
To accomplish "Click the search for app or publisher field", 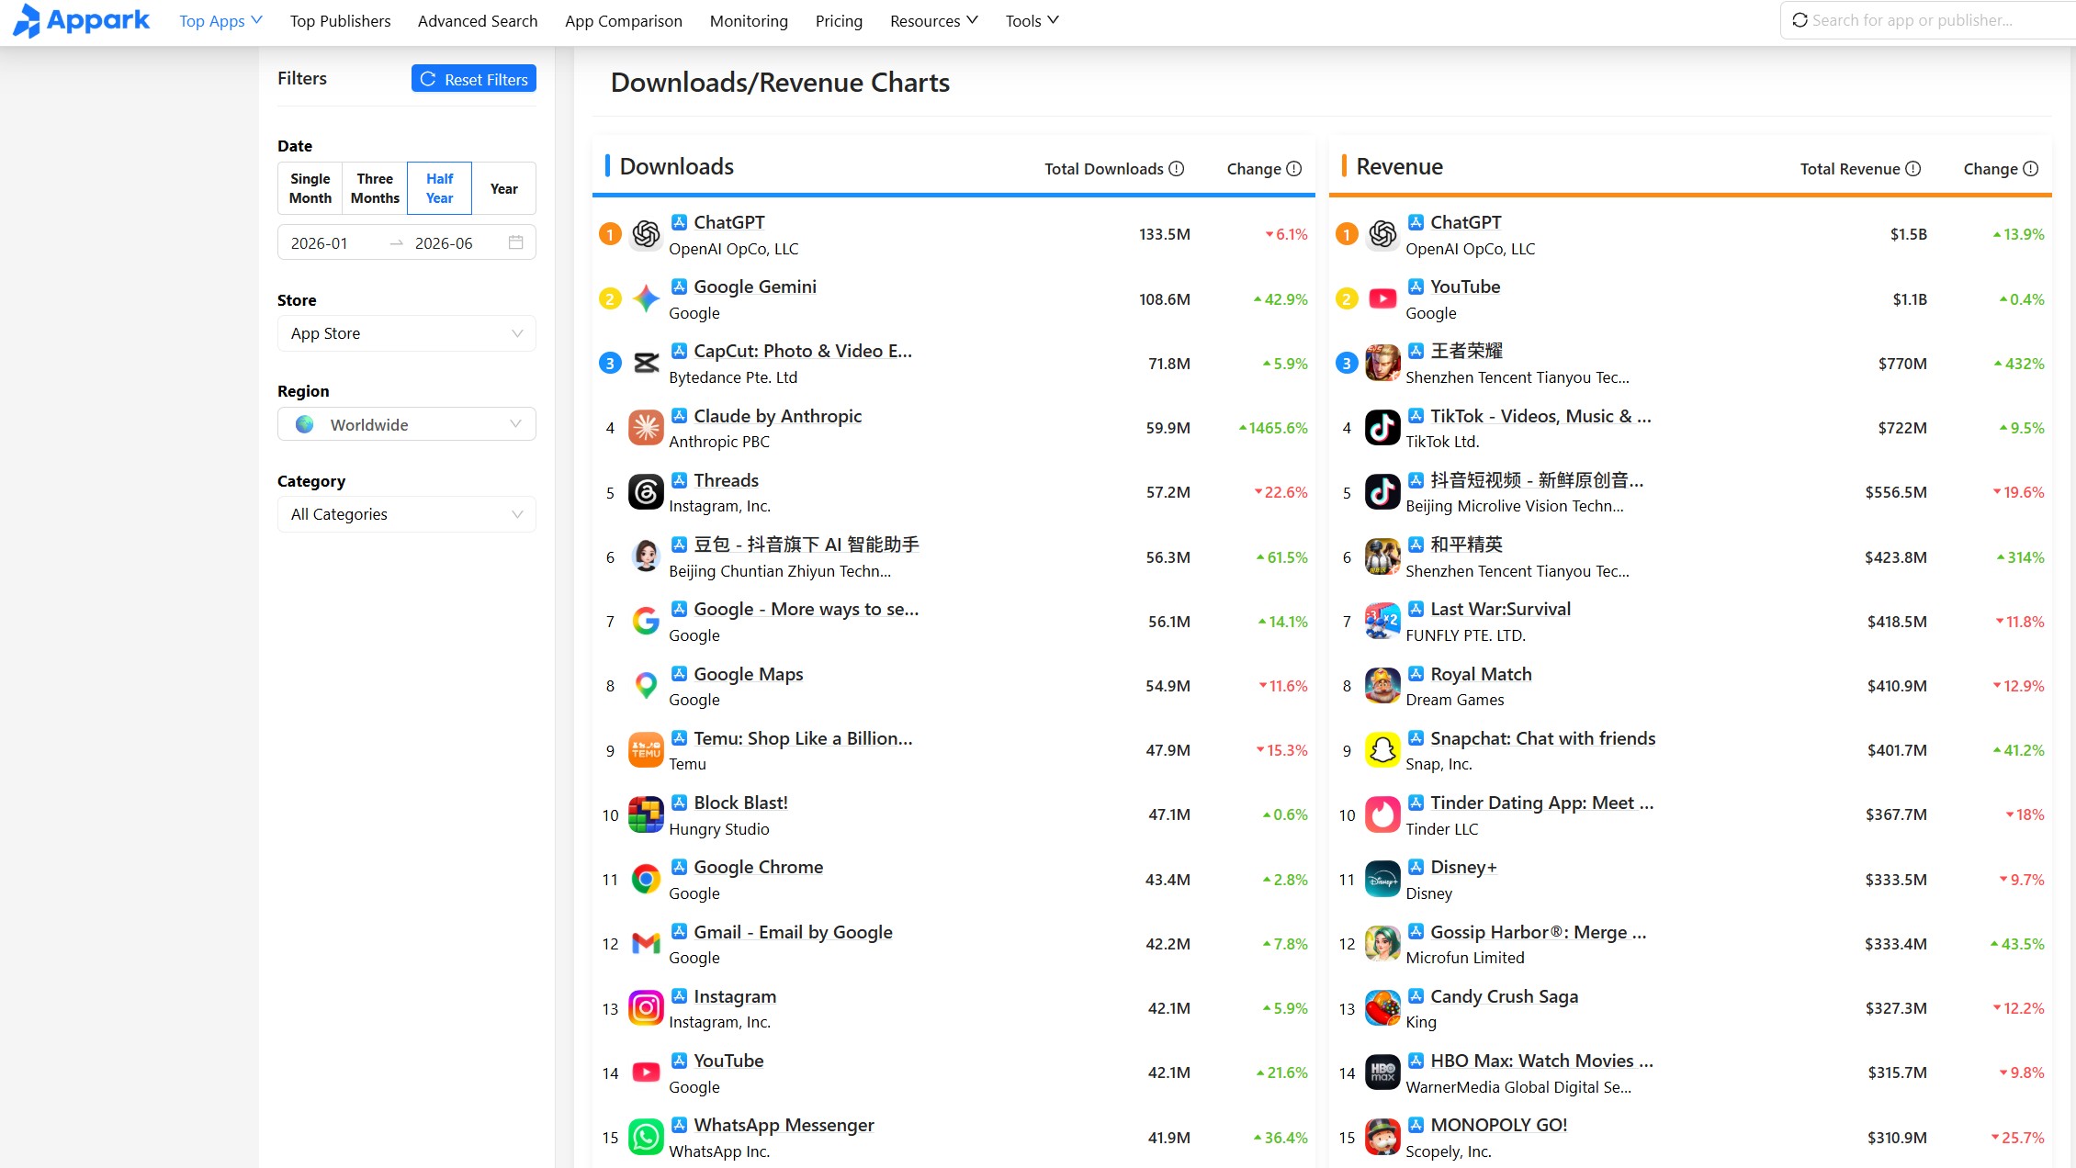I will (1929, 20).
